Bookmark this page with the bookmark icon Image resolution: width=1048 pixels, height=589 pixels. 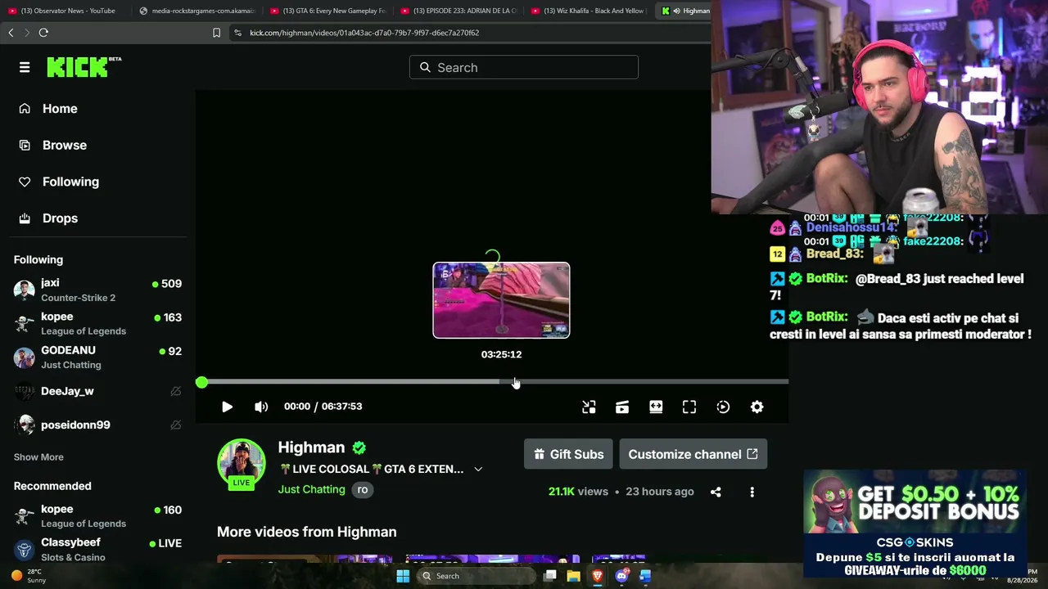point(216,33)
